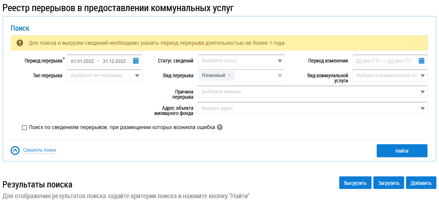
Task: Open calendar for Период изменения
Action: 421,61
